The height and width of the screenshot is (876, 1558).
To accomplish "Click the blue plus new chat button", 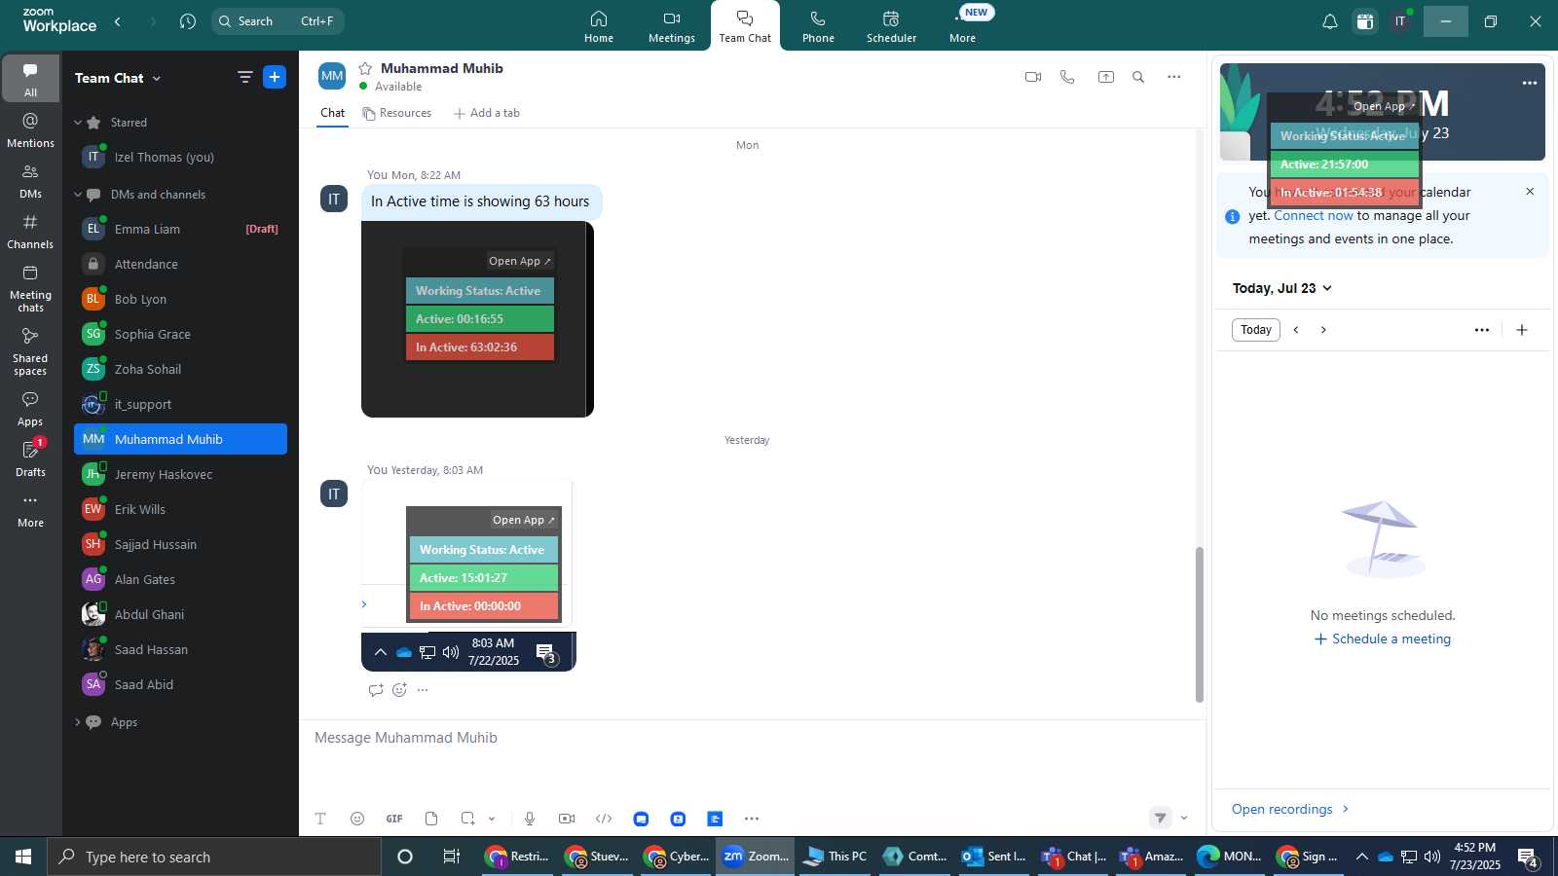I will (275, 77).
